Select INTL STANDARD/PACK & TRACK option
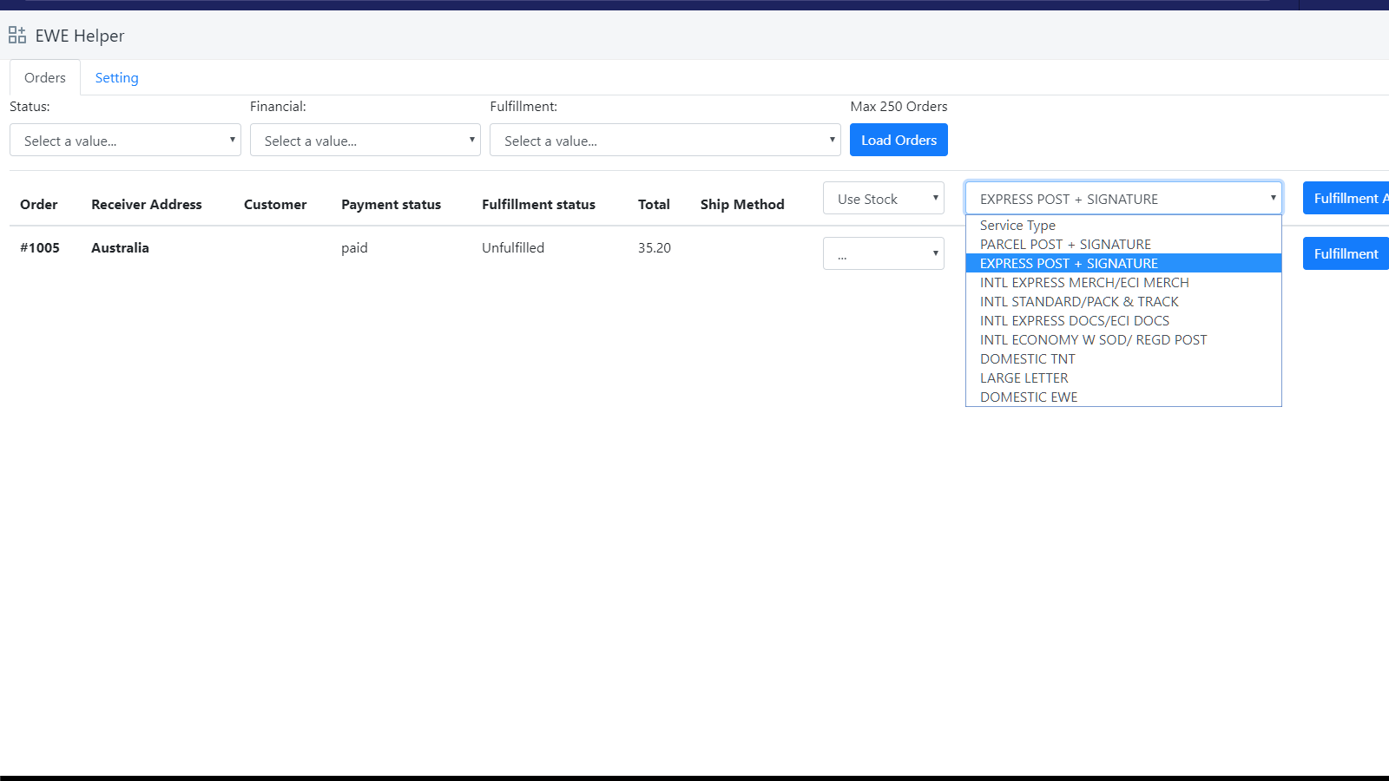The image size is (1389, 781). point(1123,301)
